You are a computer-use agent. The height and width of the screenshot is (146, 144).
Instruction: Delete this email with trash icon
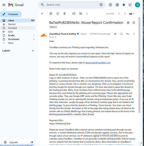65,14
